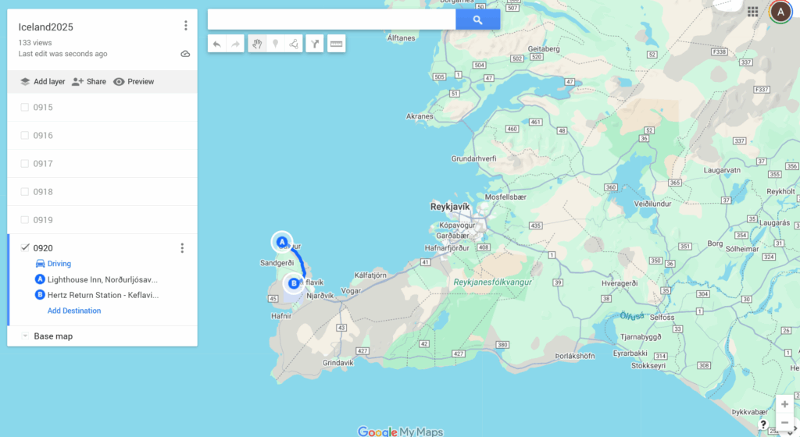Click the Mosfellsbær label on the map
800x437 pixels.
505,197
